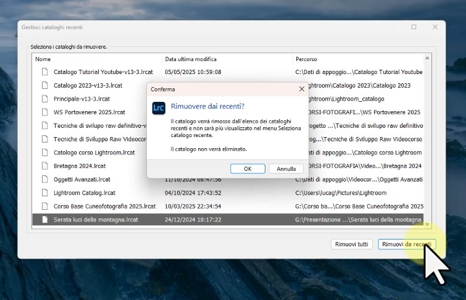
Task: Select the row name Tecniche di Sviluppo Raw Videocorso
Action: [x=100, y=139]
